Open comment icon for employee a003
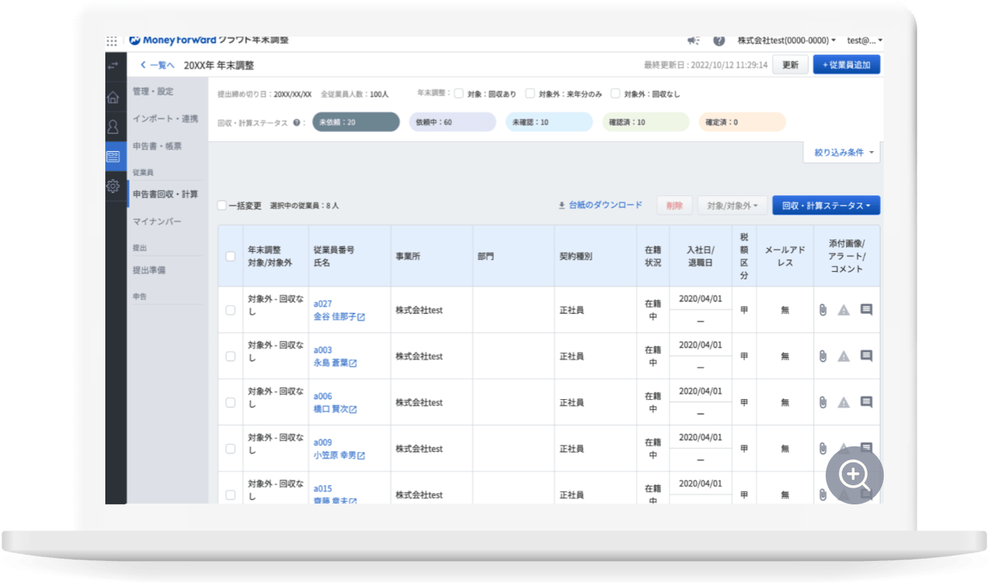This screenshot has height=583, width=989. coord(866,356)
